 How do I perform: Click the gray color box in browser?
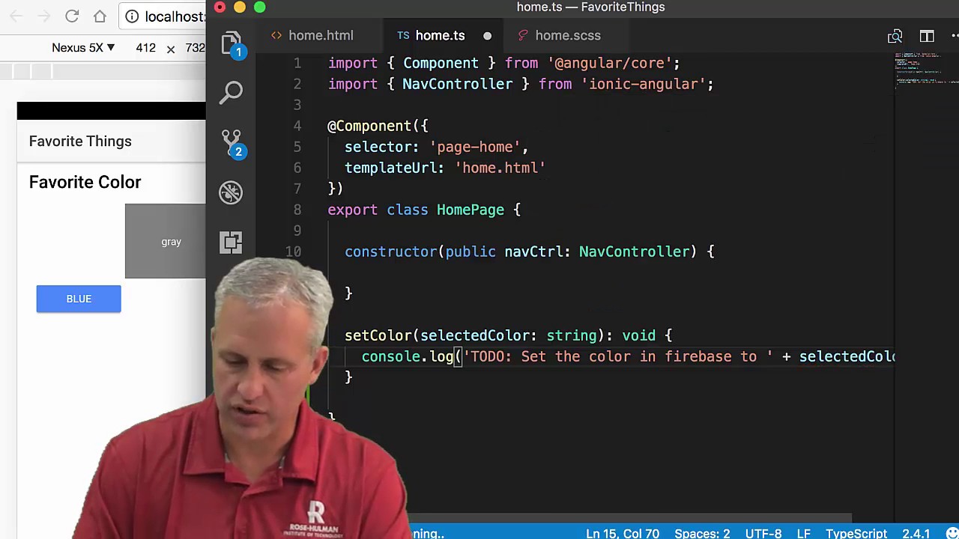tap(166, 241)
